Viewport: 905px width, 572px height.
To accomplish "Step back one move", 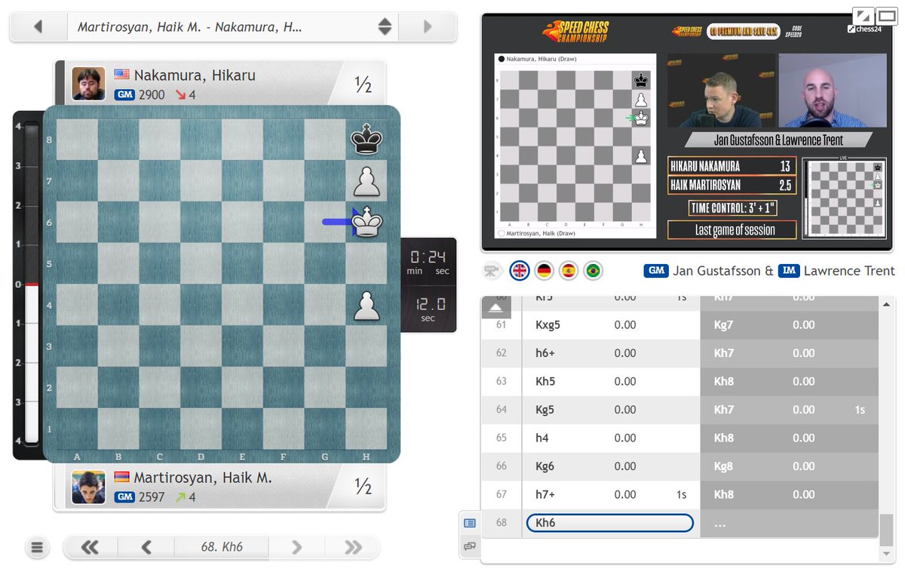I will [x=147, y=548].
